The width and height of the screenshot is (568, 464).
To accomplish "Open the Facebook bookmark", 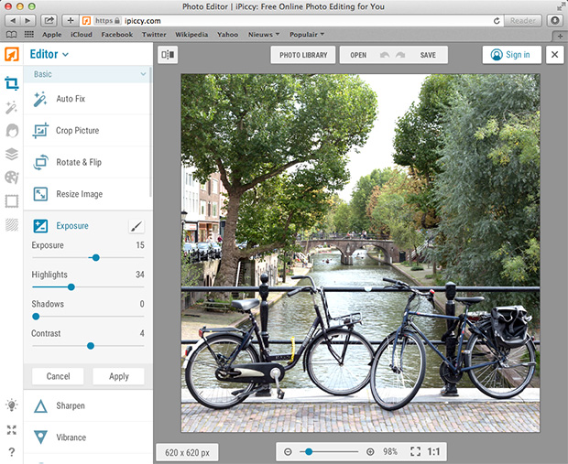I will coord(117,35).
